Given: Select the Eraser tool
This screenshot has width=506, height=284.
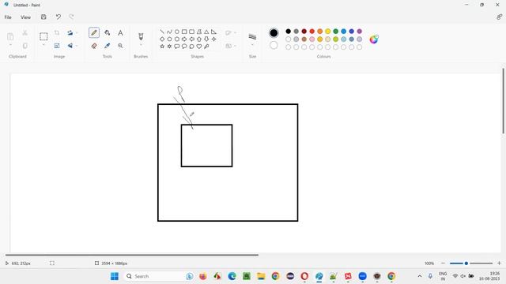Looking at the screenshot, I should coord(94,46).
